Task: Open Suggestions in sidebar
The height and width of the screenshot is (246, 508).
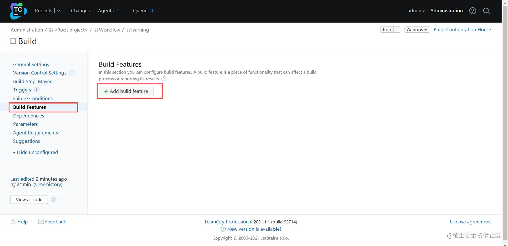Action: pyautogui.click(x=27, y=141)
